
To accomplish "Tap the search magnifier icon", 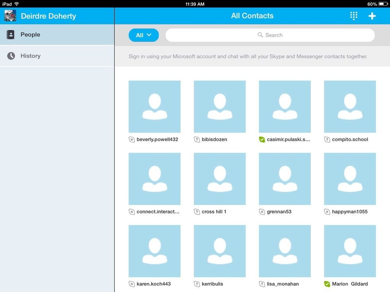I will [x=260, y=35].
